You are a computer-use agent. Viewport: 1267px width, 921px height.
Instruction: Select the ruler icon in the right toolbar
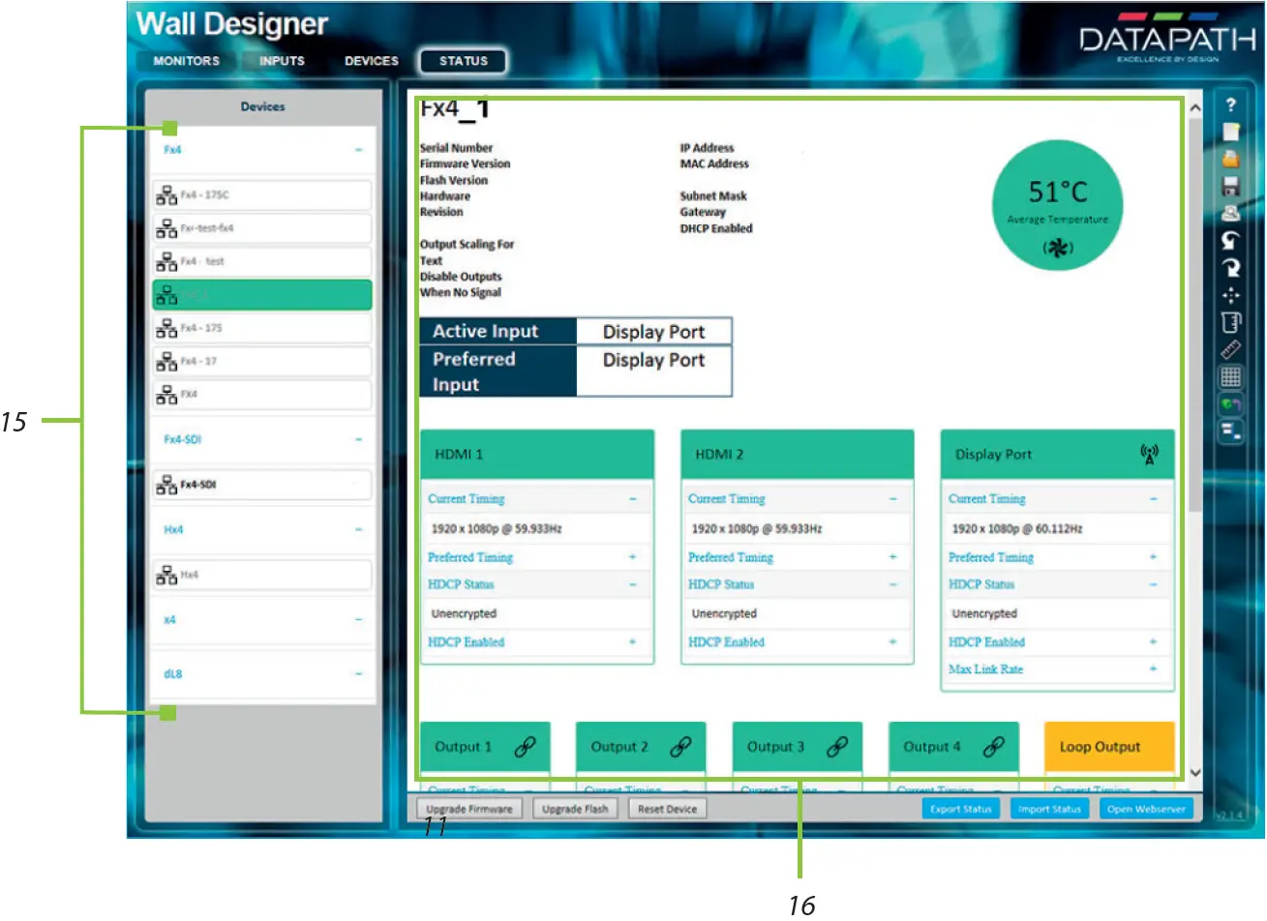1230,349
